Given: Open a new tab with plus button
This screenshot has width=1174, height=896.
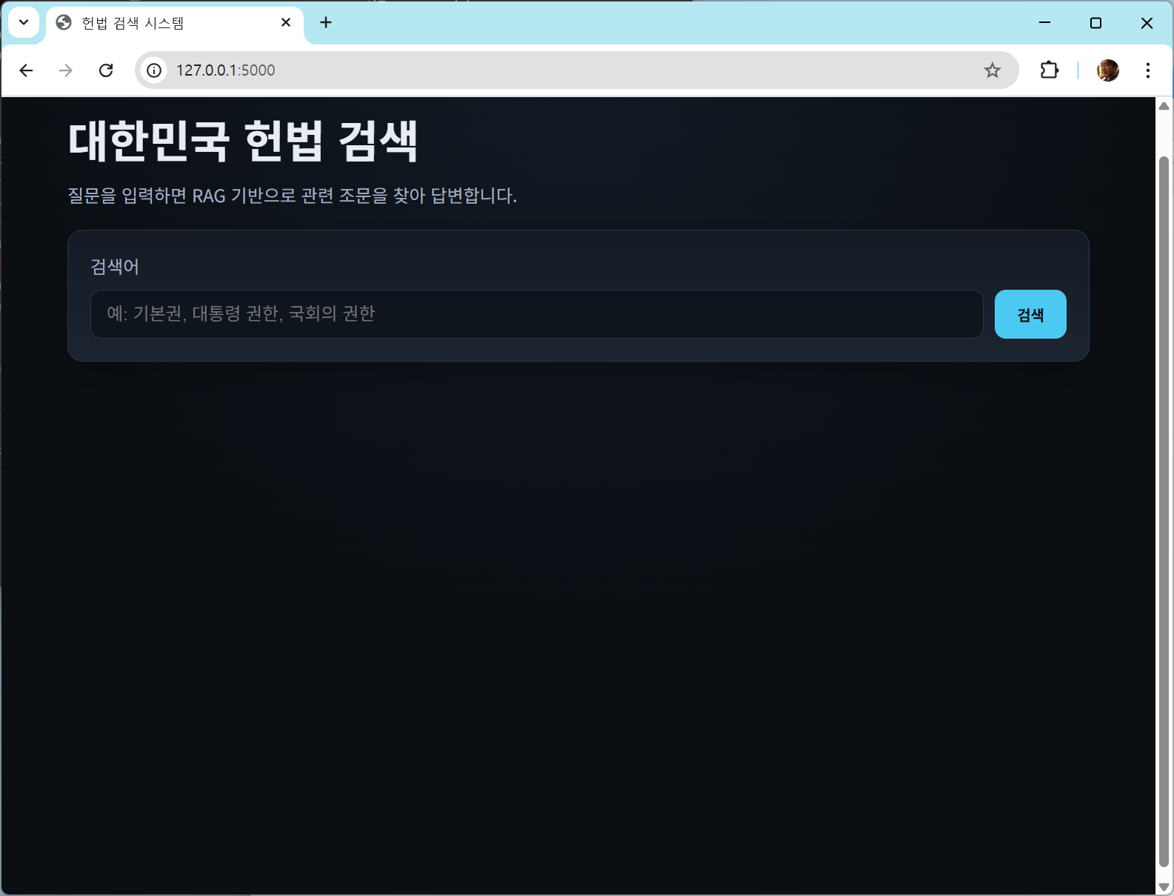Looking at the screenshot, I should pos(326,22).
